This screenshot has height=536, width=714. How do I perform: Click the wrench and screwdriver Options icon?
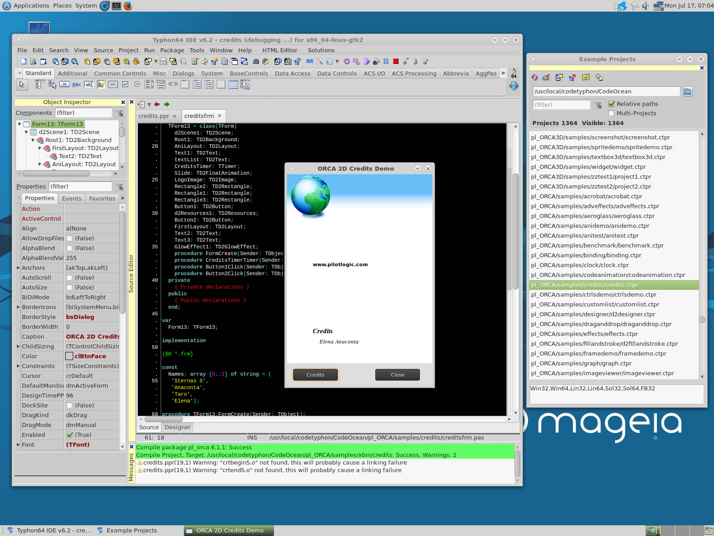[320, 61]
